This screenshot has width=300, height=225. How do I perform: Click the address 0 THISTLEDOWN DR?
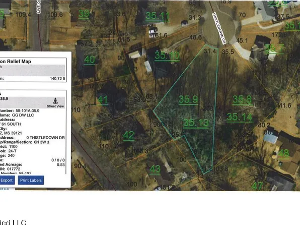[x=45, y=138]
